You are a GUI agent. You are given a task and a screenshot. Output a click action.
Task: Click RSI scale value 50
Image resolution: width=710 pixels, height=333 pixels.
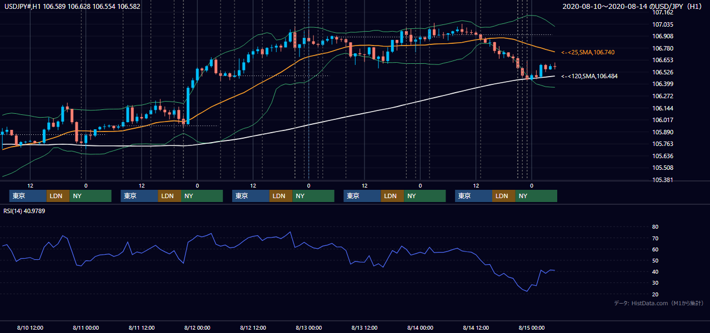tap(655, 260)
